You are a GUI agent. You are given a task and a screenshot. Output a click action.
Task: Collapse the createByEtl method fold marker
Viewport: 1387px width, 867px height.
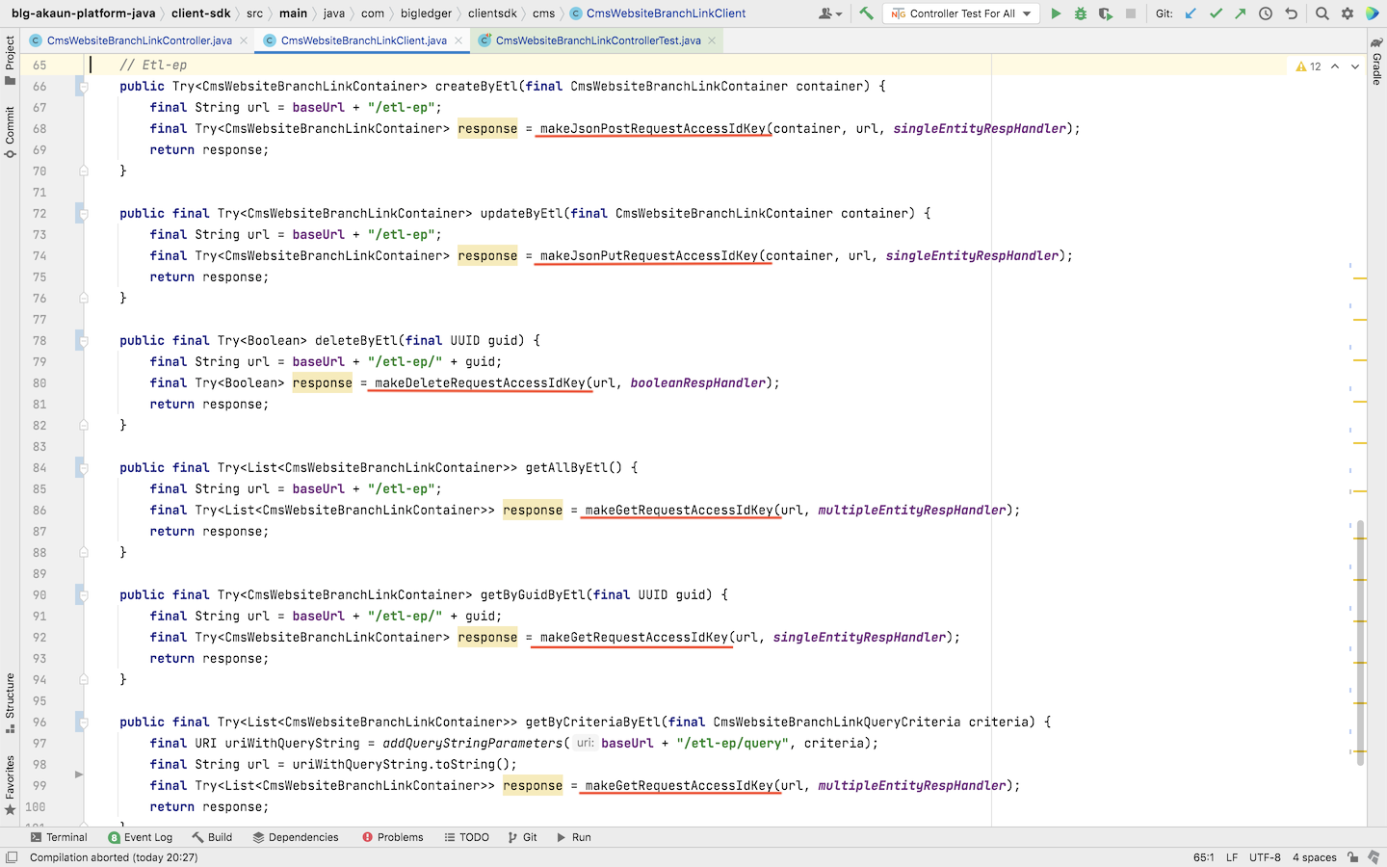click(84, 87)
